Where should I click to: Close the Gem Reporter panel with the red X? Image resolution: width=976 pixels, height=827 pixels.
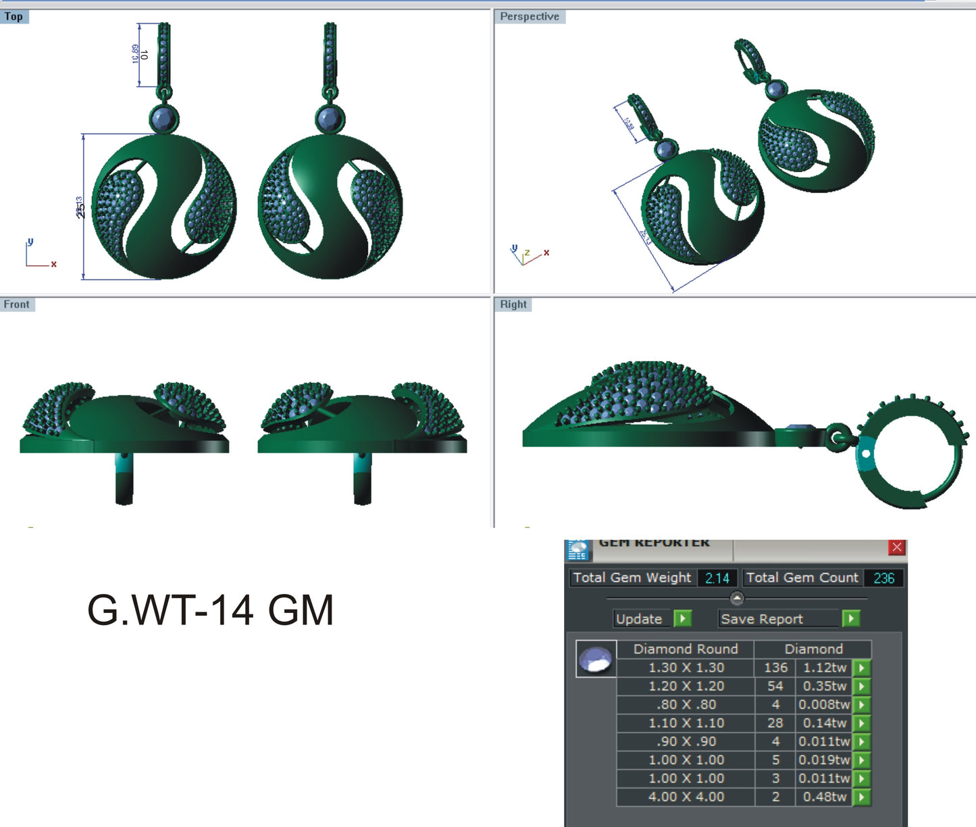898,546
